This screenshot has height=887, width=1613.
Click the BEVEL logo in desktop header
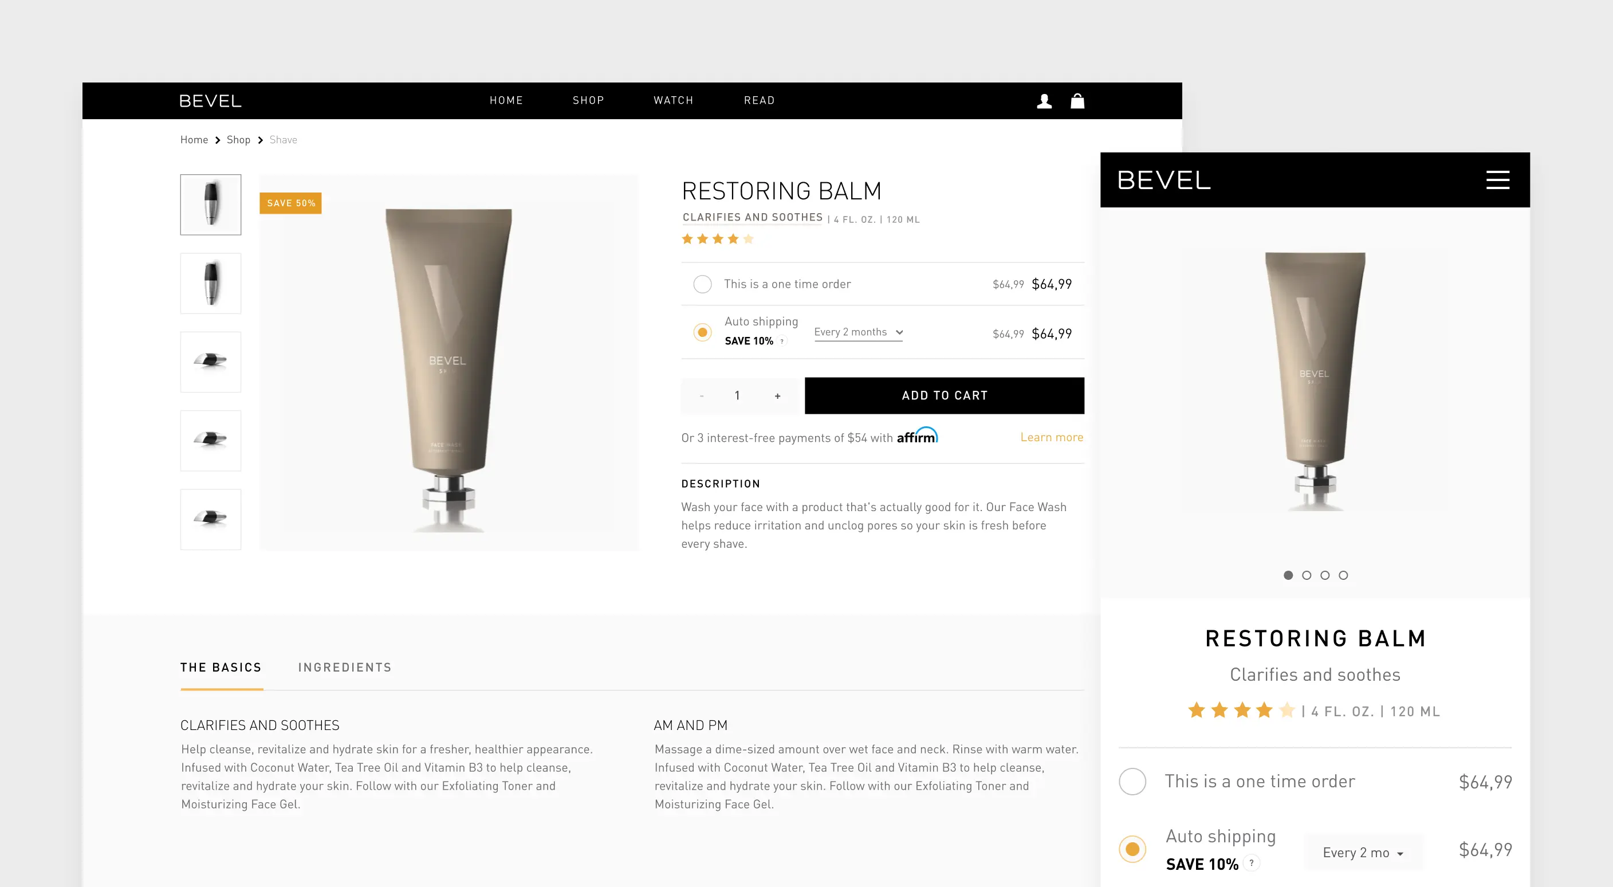pyautogui.click(x=210, y=101)
